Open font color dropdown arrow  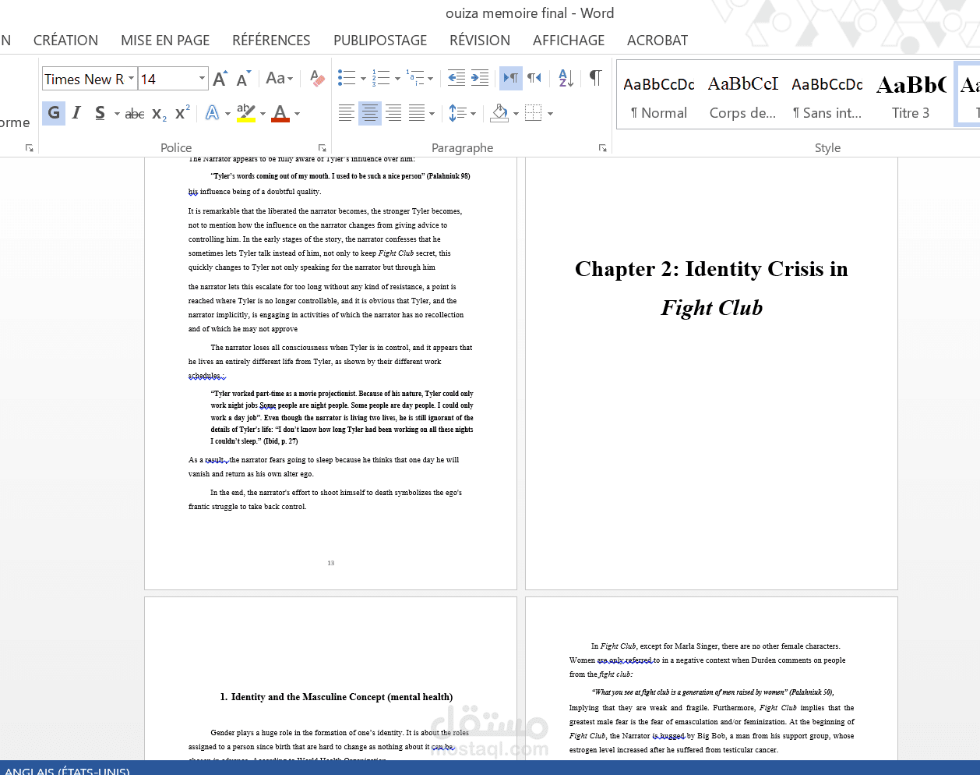pos(297,114)
